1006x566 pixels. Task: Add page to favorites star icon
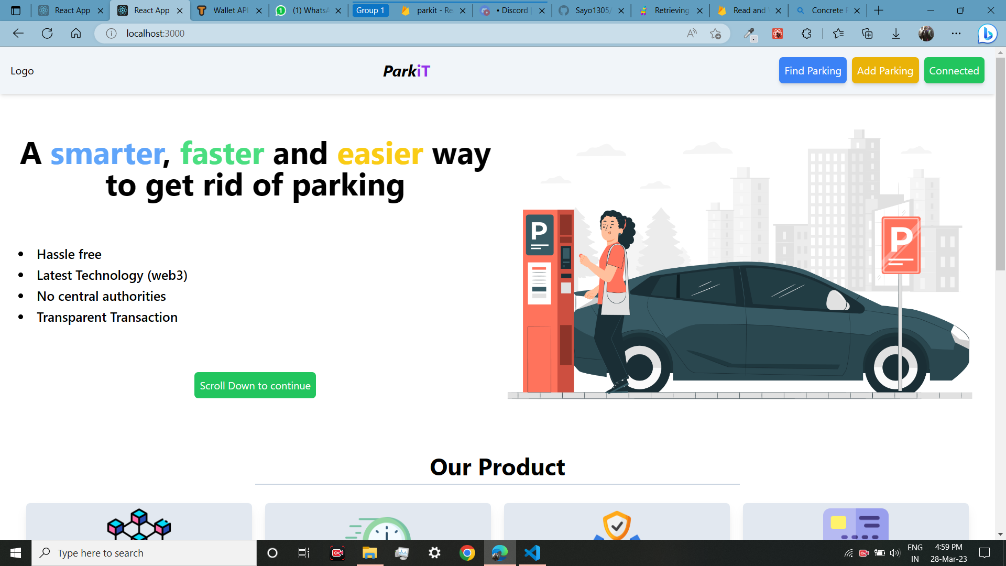(x=715, y=34)
